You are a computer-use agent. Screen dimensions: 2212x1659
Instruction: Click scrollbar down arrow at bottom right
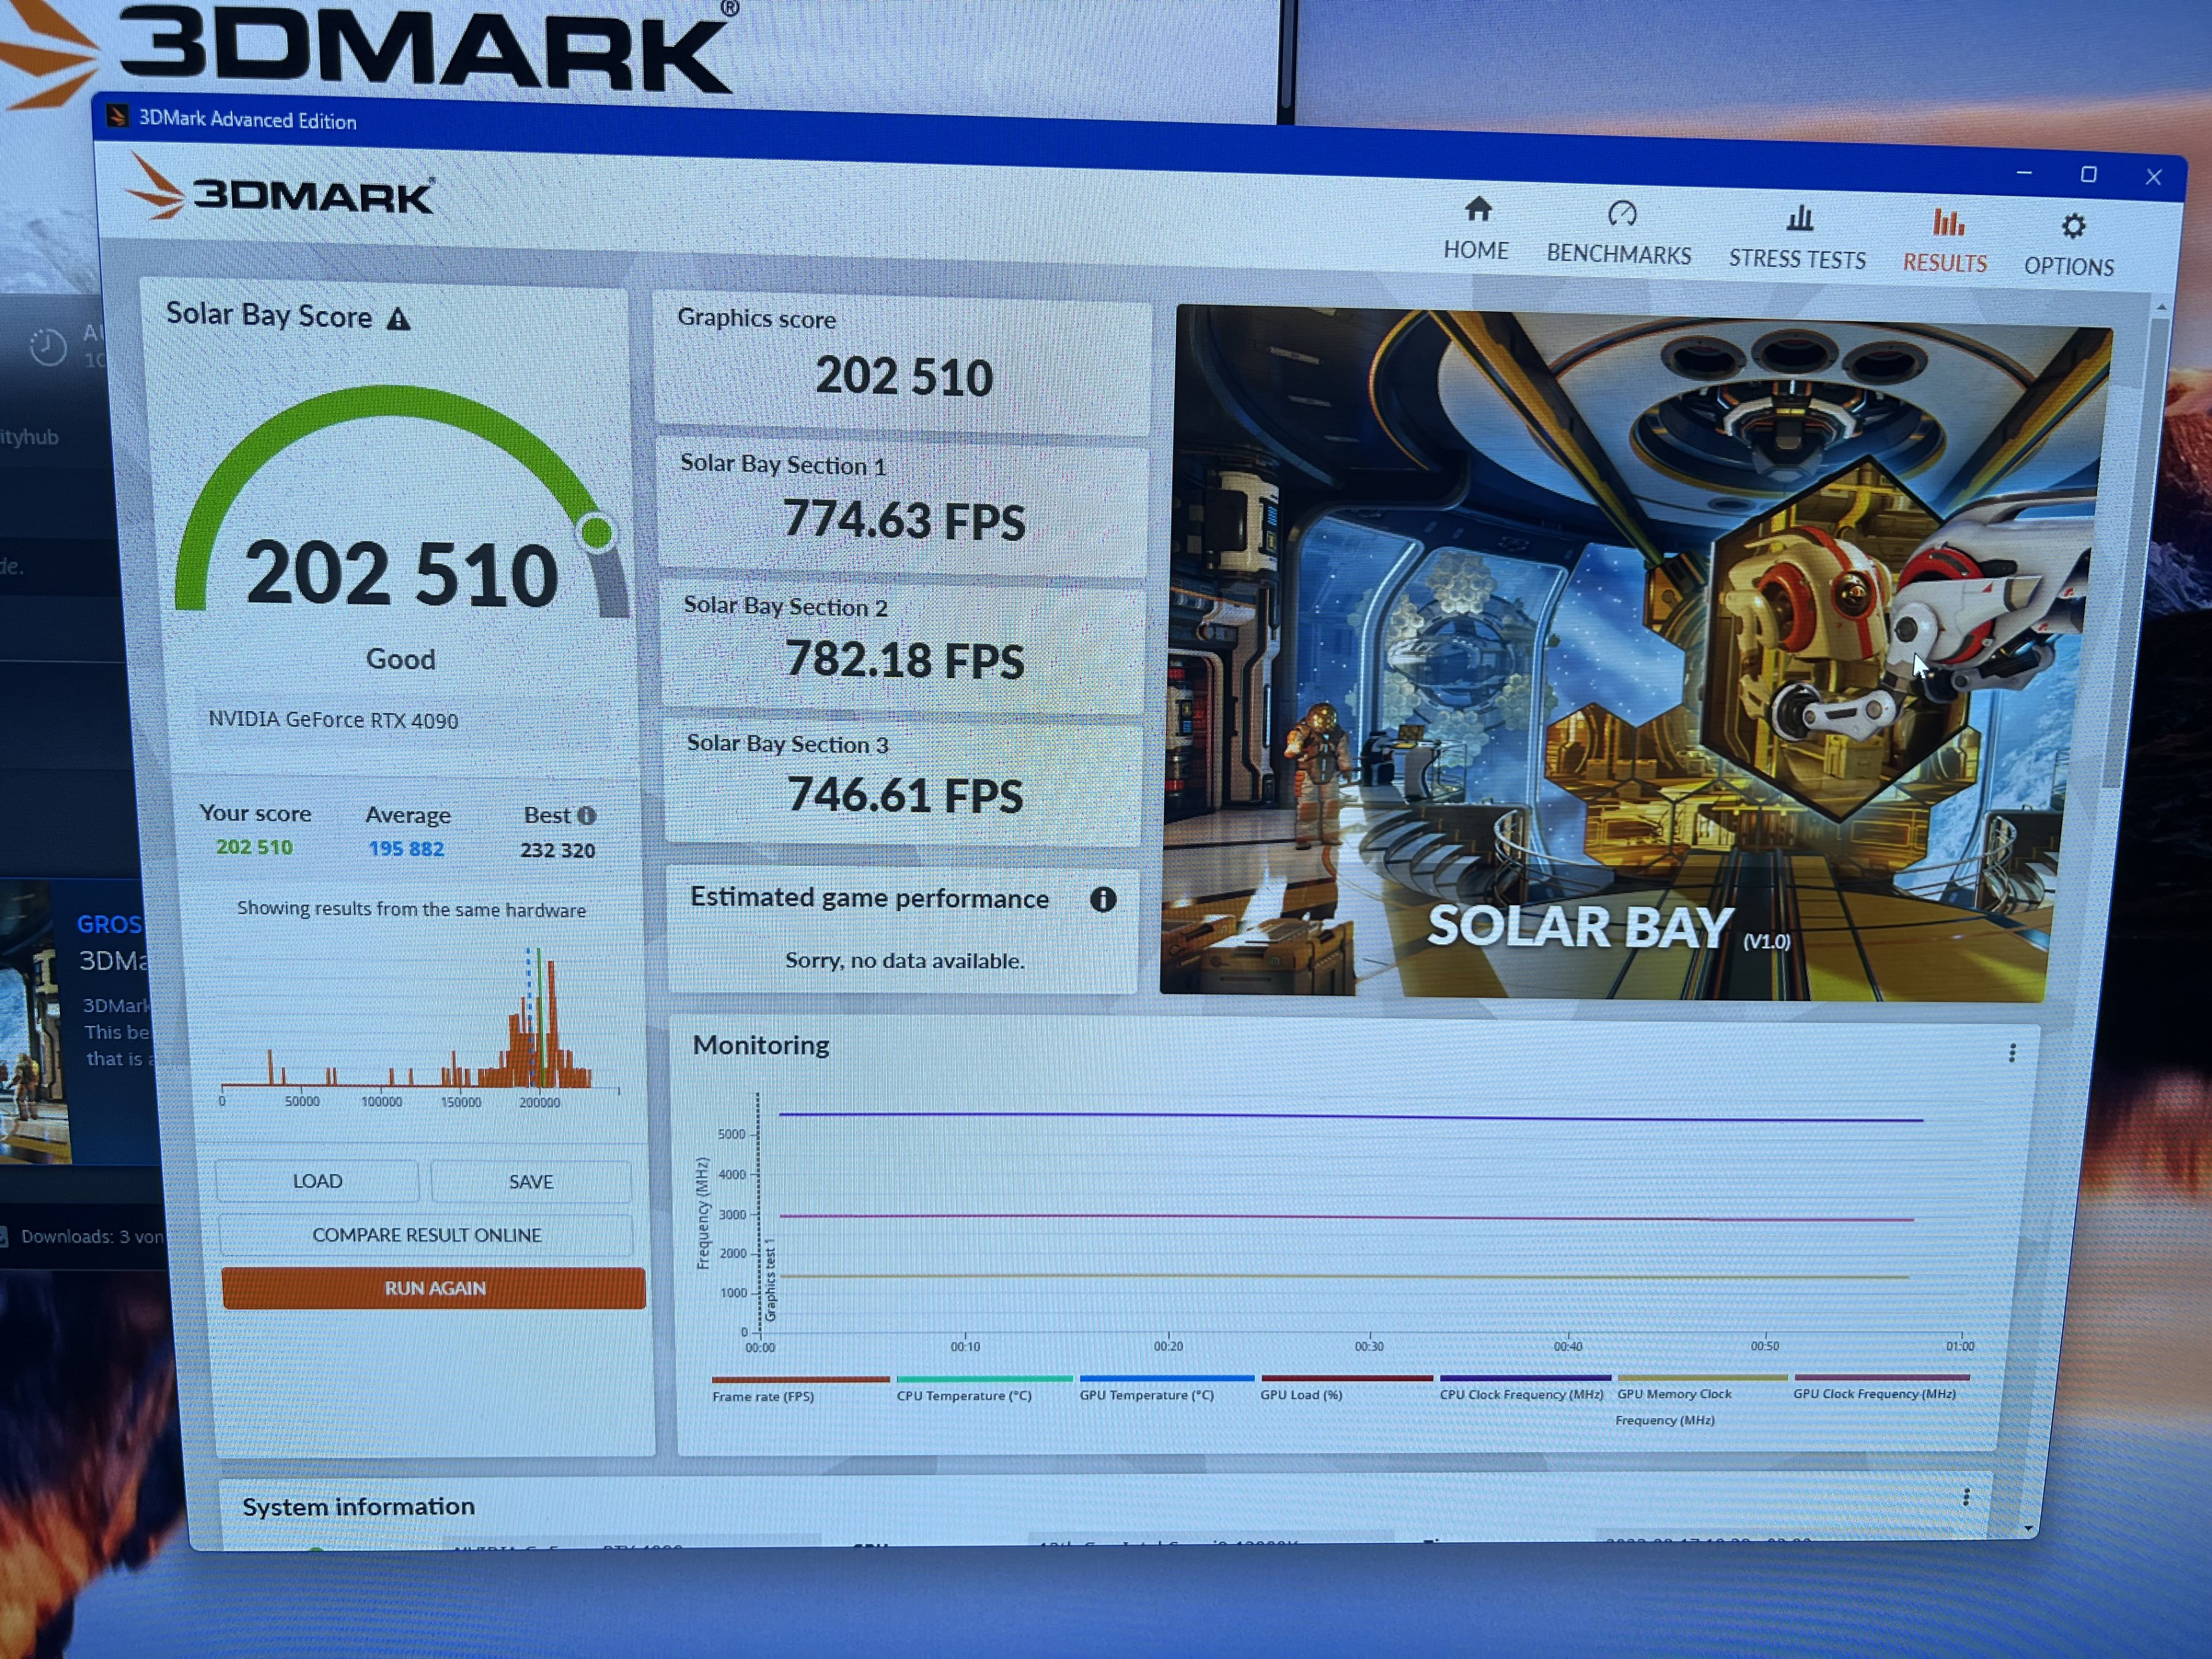(2028, 1528)
